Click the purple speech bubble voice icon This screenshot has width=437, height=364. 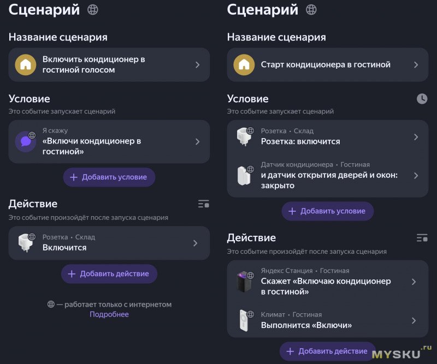[x=25, y=141]
